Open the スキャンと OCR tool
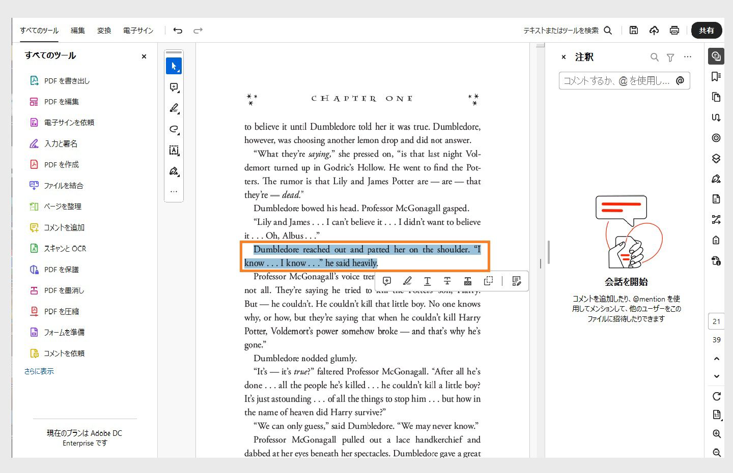Image resolution: width=733 pixels, height=473 pixels. click(x=58, y=249)
